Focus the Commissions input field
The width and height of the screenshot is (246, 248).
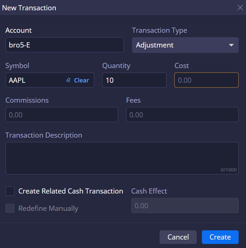tap(61, 115)
